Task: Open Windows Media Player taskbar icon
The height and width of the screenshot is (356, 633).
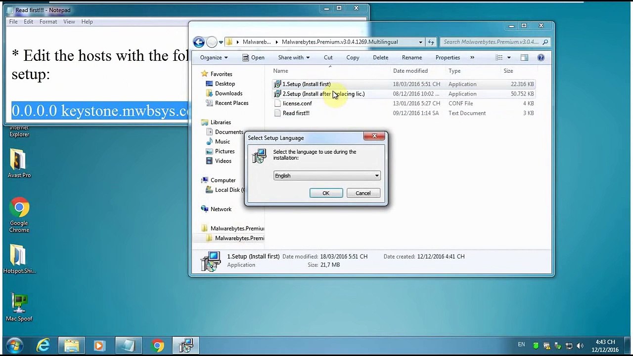Action: (99, 345)
